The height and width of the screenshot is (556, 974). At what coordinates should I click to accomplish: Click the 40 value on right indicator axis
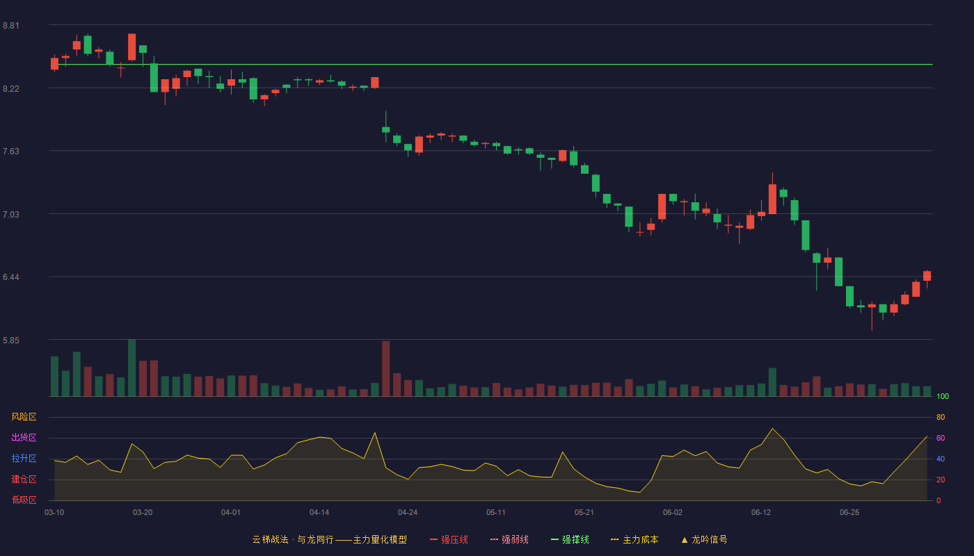coord(941,459)
